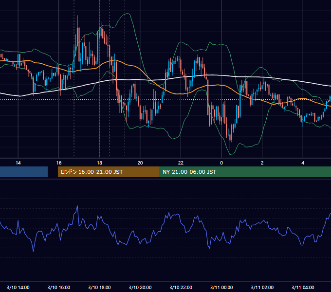Click the 3/10 20:00 label on oscillator axis
This screenshot has height=292, width=331.
pos(140,287)
